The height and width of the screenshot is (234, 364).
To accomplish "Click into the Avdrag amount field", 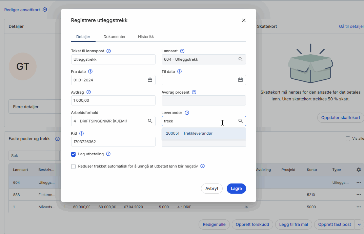I will [x=113, y=101].
